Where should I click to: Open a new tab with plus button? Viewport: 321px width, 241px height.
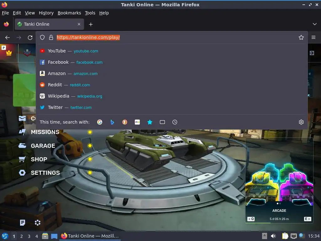tap(91, 24)
